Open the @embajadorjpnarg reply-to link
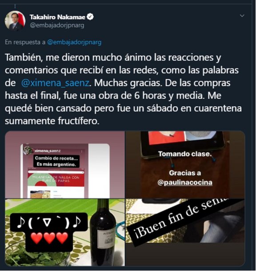 coord(74,42)
